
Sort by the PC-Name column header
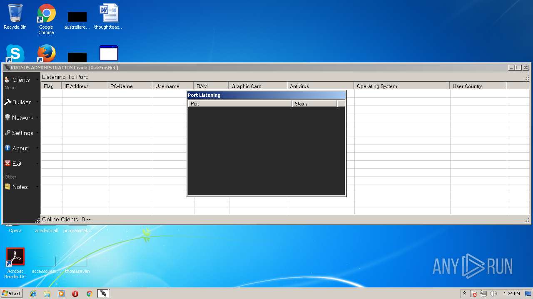[x=130, y=86]
